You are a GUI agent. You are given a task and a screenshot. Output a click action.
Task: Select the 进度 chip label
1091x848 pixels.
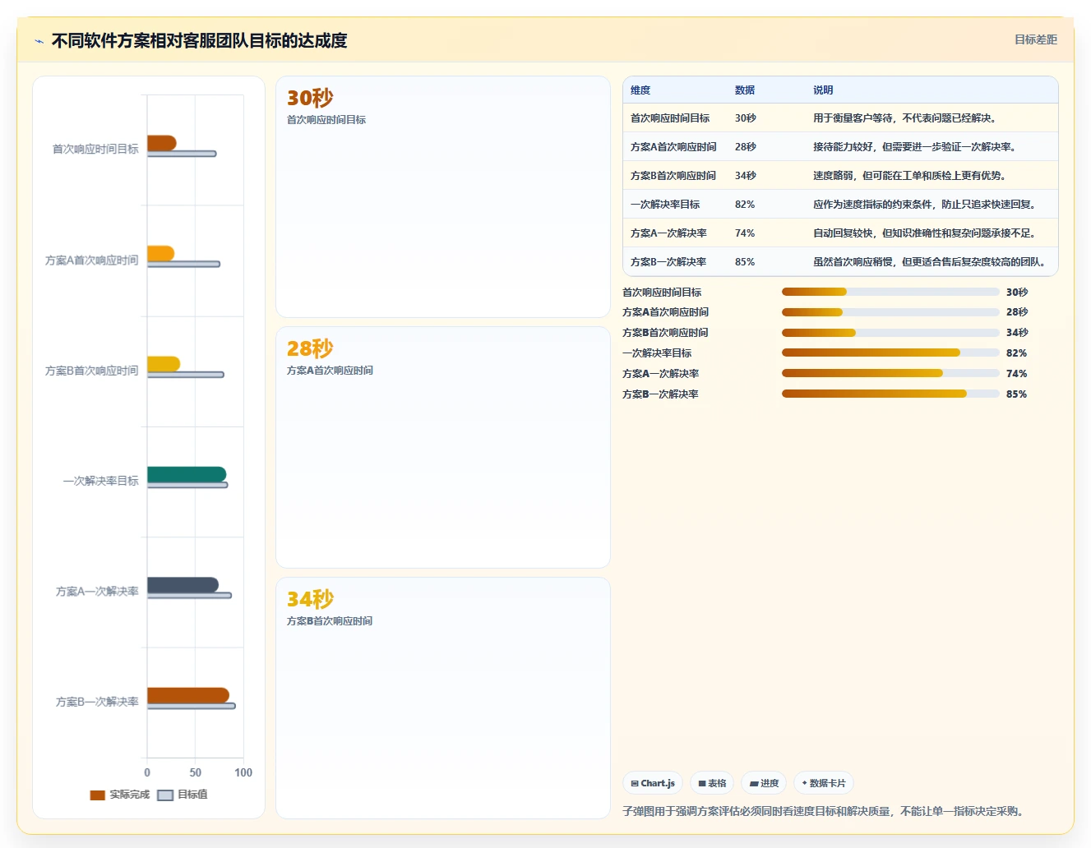(770, 783)
